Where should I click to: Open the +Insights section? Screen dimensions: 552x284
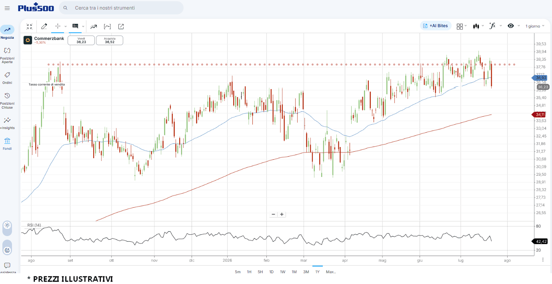point(7,123)
